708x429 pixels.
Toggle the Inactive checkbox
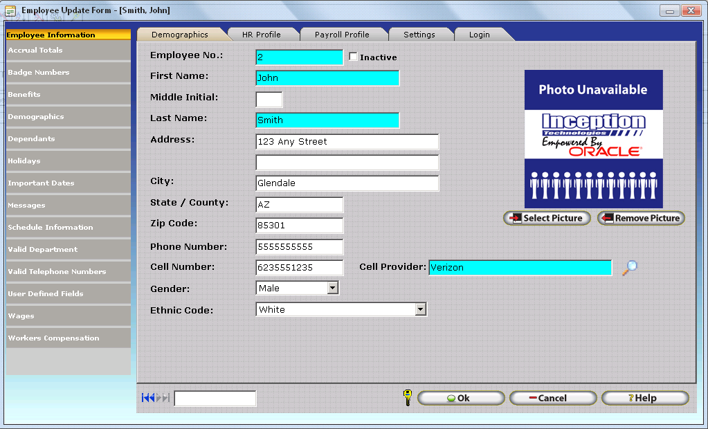pyautogui.click(x=354, y=57)
